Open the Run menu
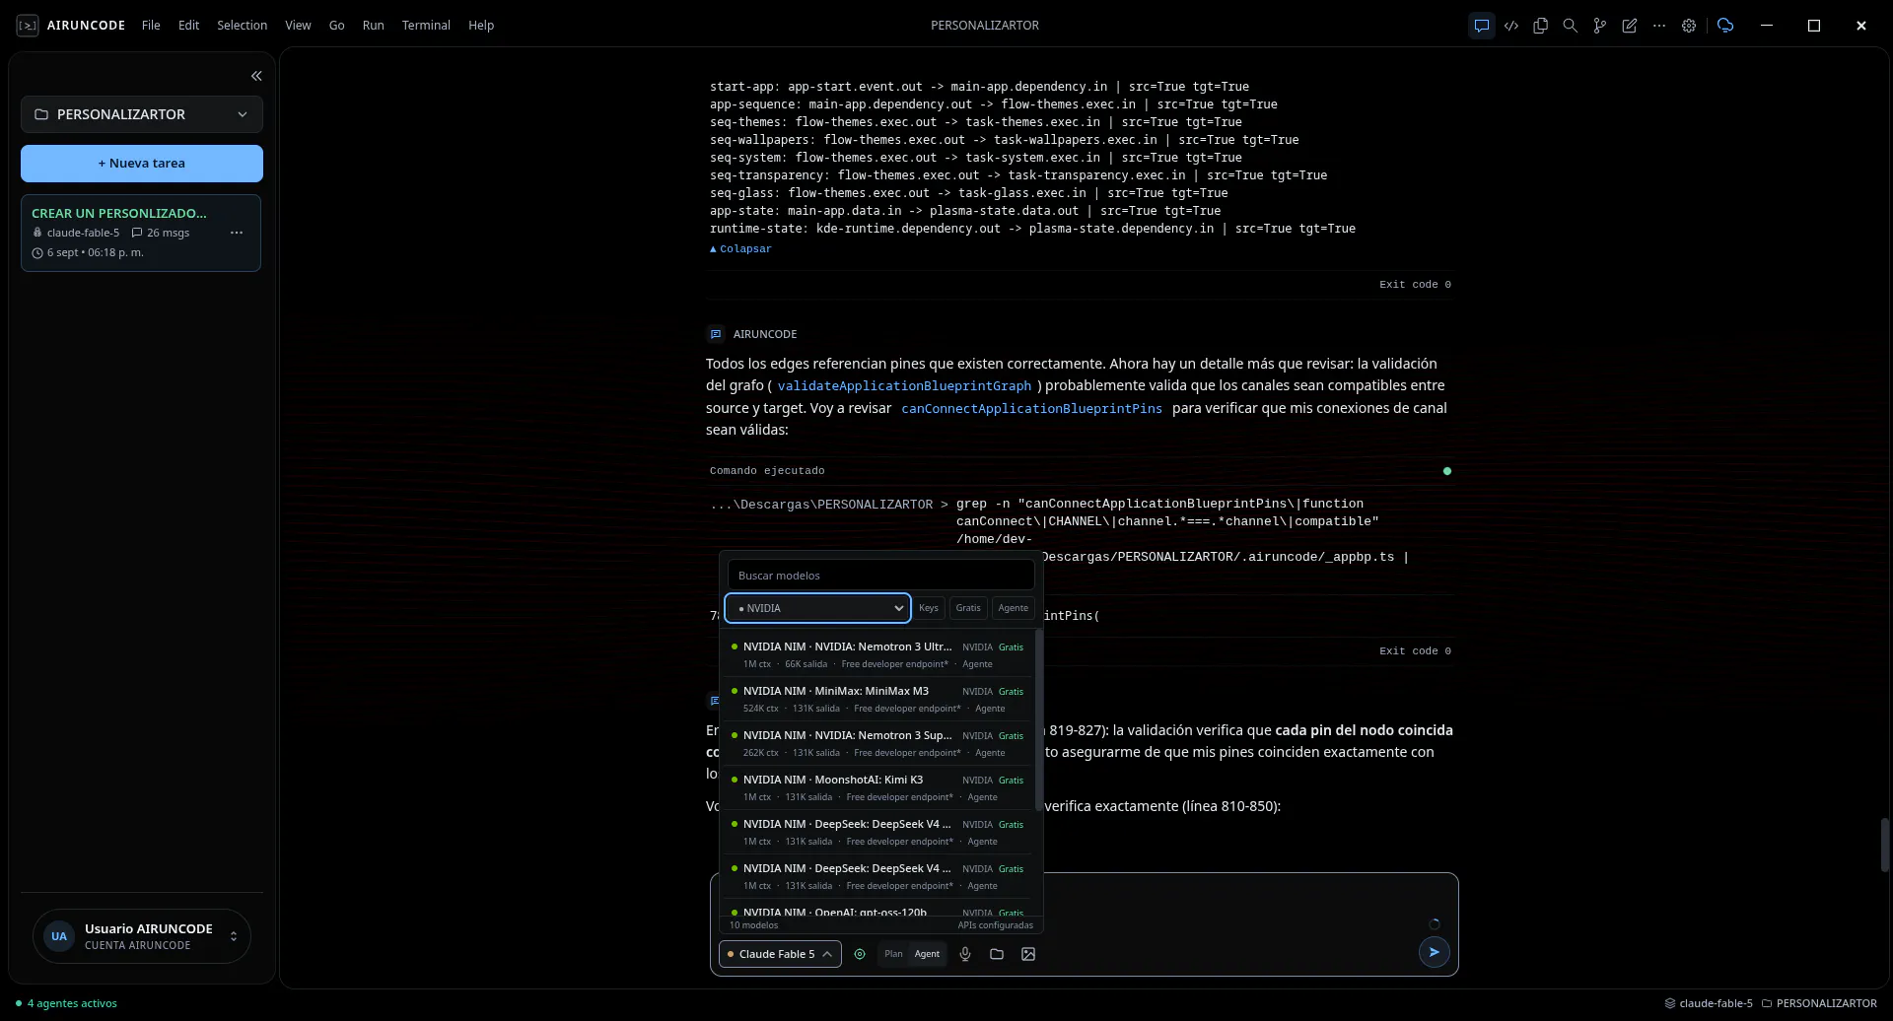 click(x=374, y=26)
